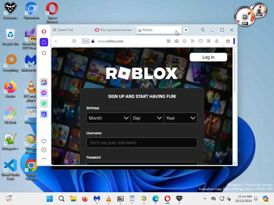
Task: Open the Home sidebar icon in Opera
Action: pyautogui.click(x=44, y=42)
